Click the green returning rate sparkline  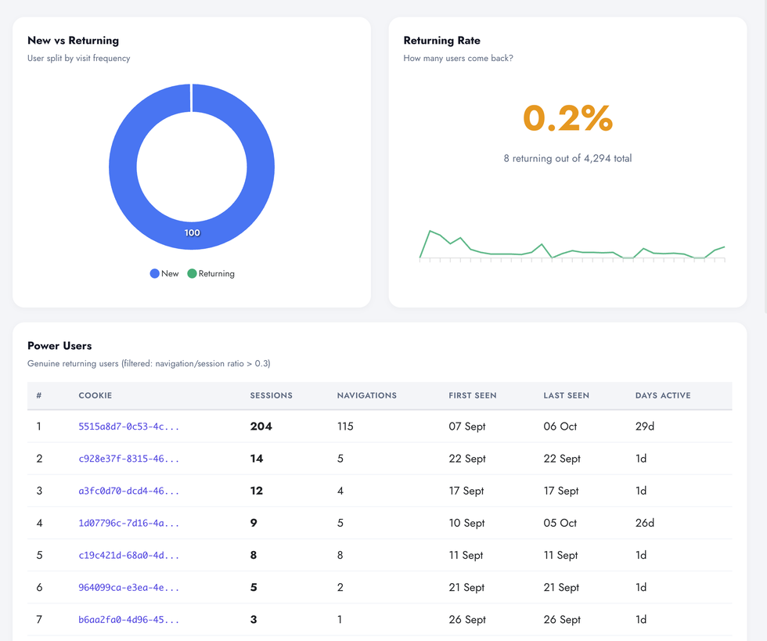click(572, 245)
